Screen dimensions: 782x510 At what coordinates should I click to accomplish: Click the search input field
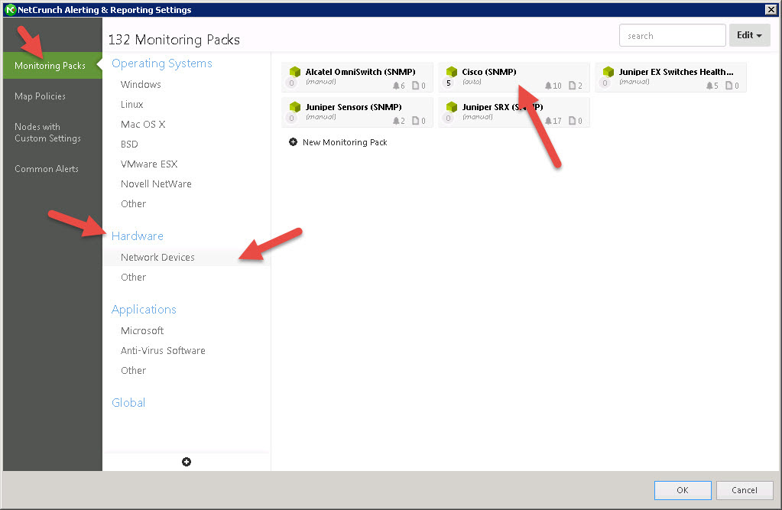[x=672, y=35]
